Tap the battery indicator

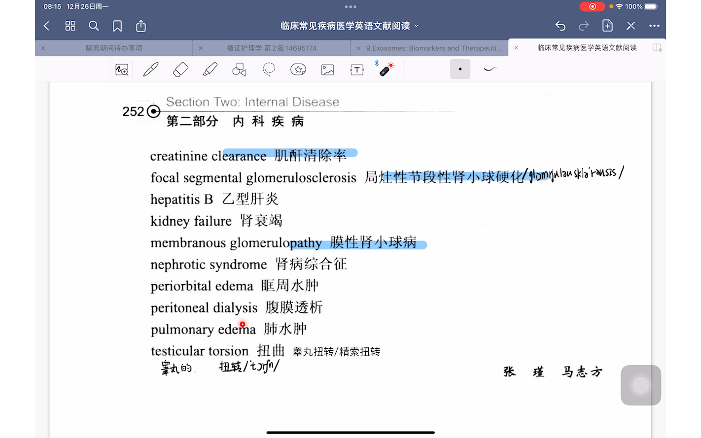tap(651, 6)
